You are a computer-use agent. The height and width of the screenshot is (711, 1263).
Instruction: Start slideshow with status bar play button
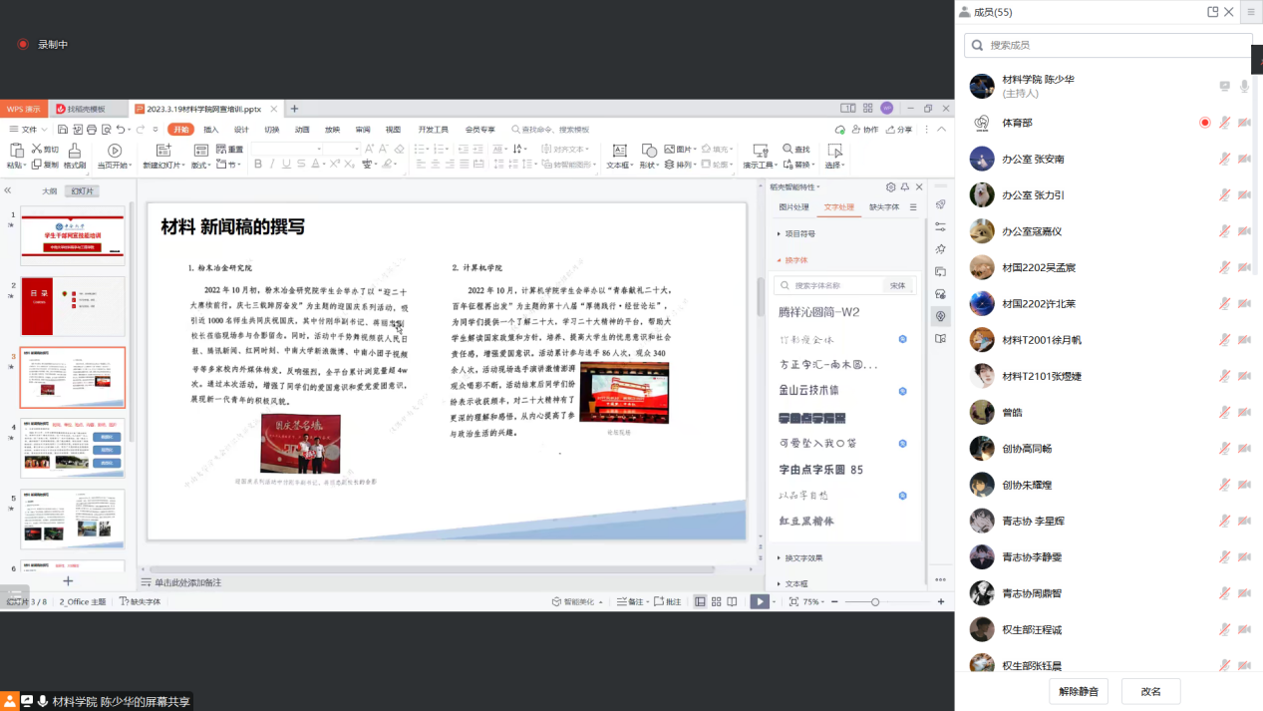pyautogui.click(x=760, y=602)
